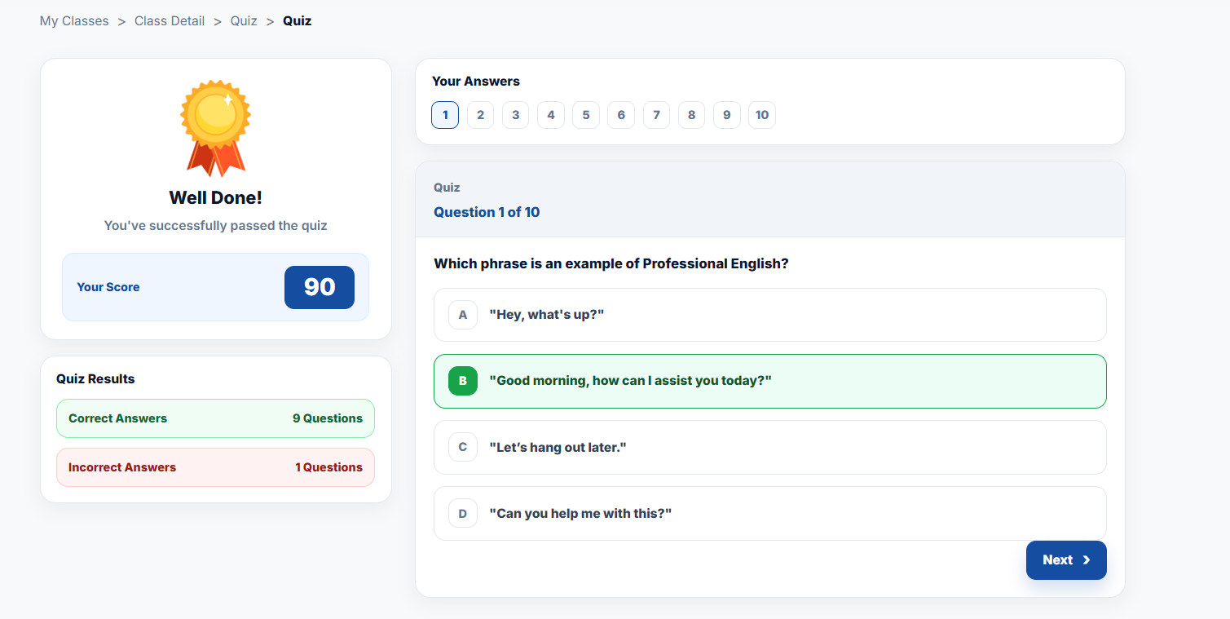1230x619 pixels.
Task: Click the Your Score label
Action: [108, 287]
